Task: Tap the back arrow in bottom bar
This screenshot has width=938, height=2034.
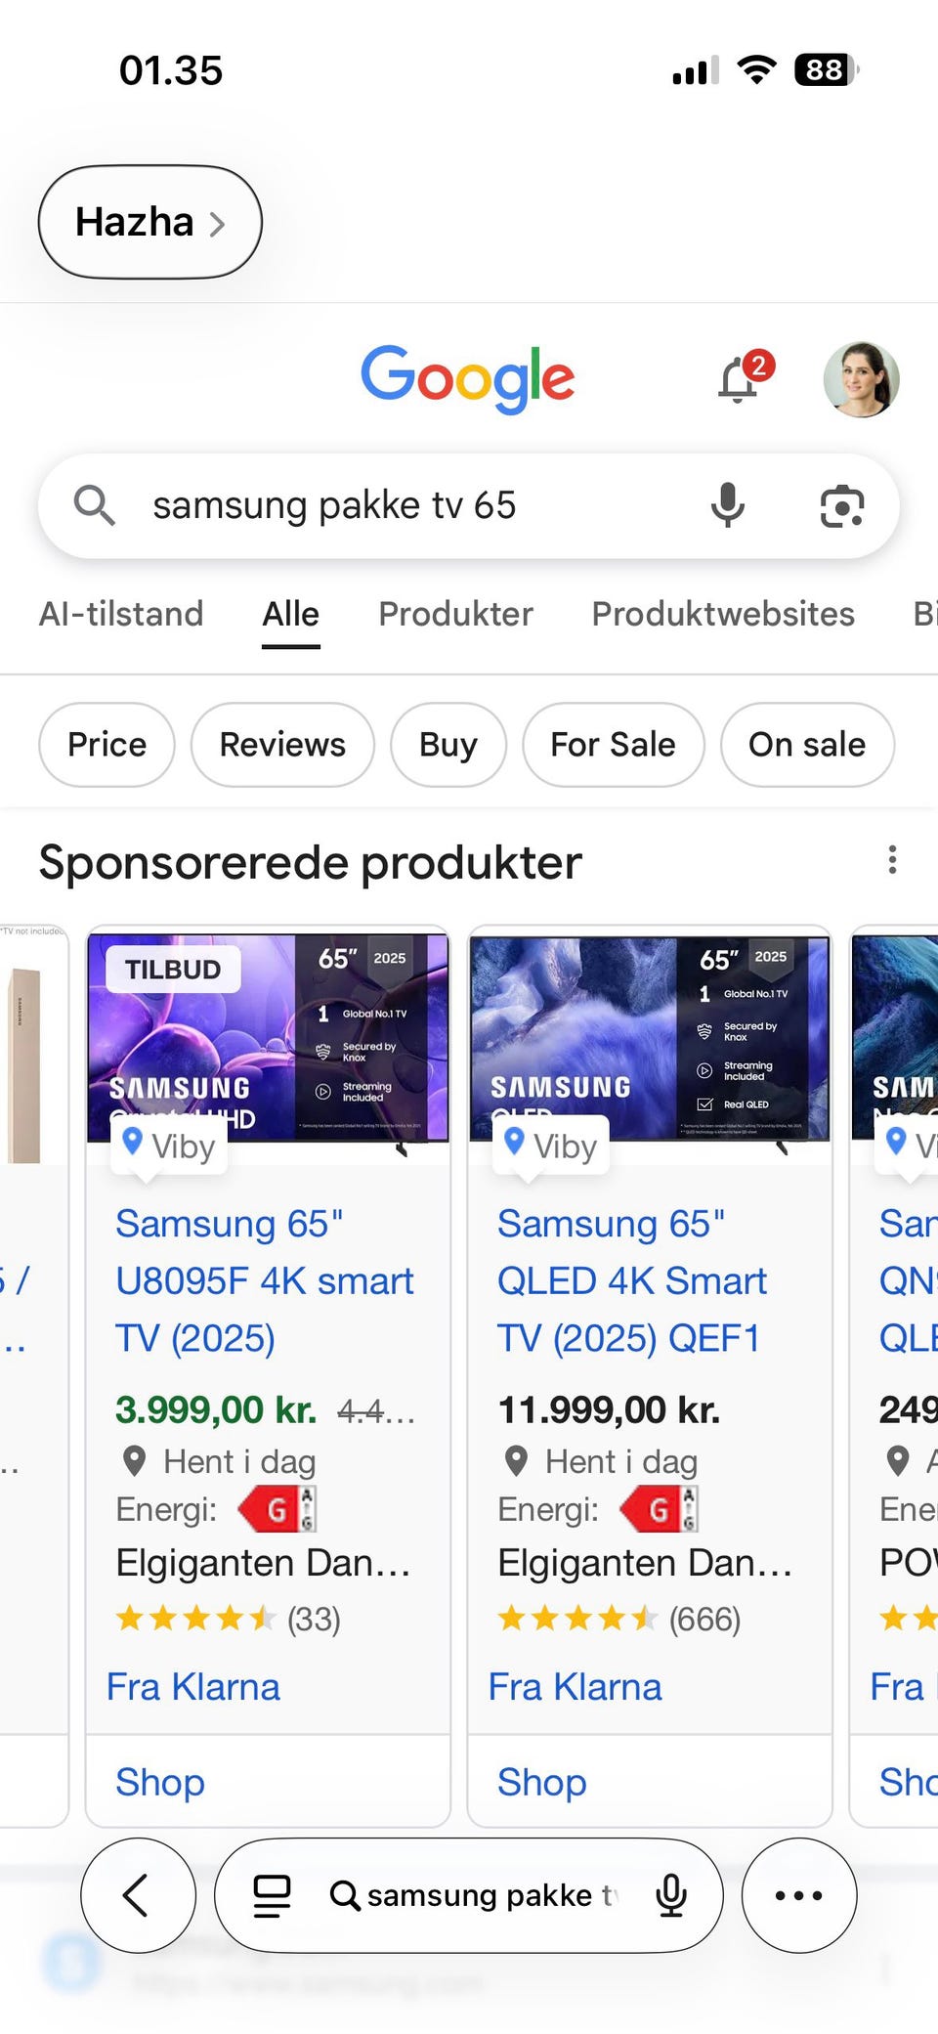Action: (x=138, y=1895)
